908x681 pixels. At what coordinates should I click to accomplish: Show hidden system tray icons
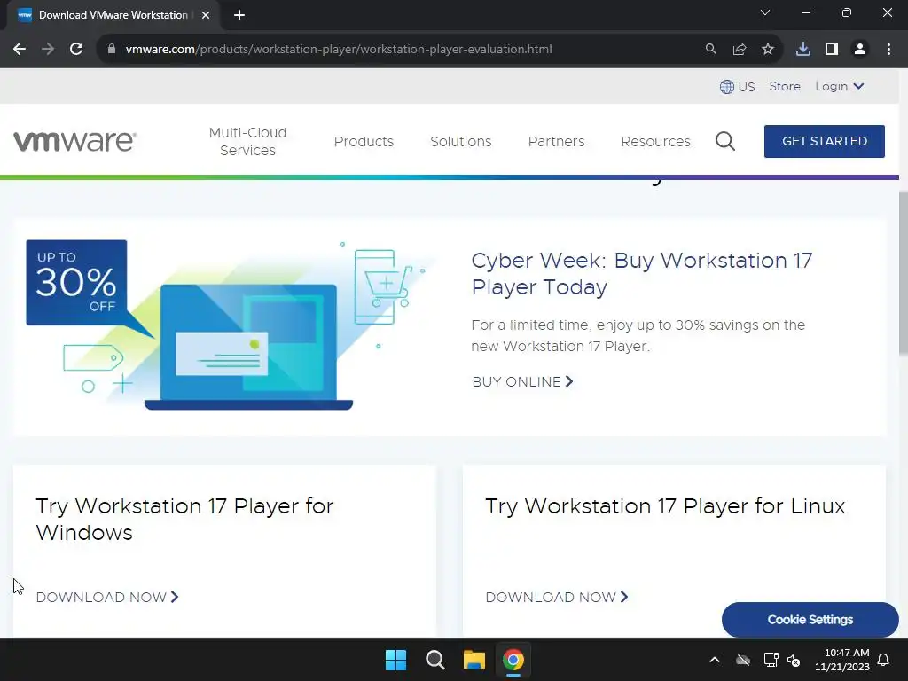715,660
